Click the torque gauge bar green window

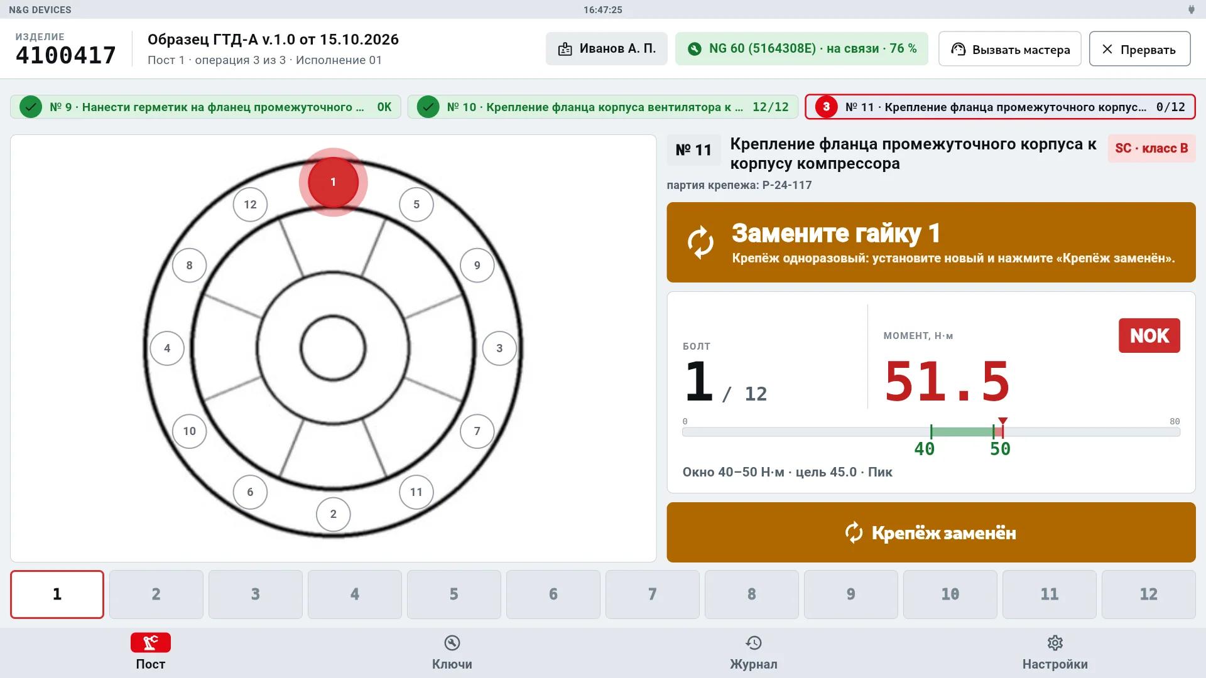(x=962, y=432)
